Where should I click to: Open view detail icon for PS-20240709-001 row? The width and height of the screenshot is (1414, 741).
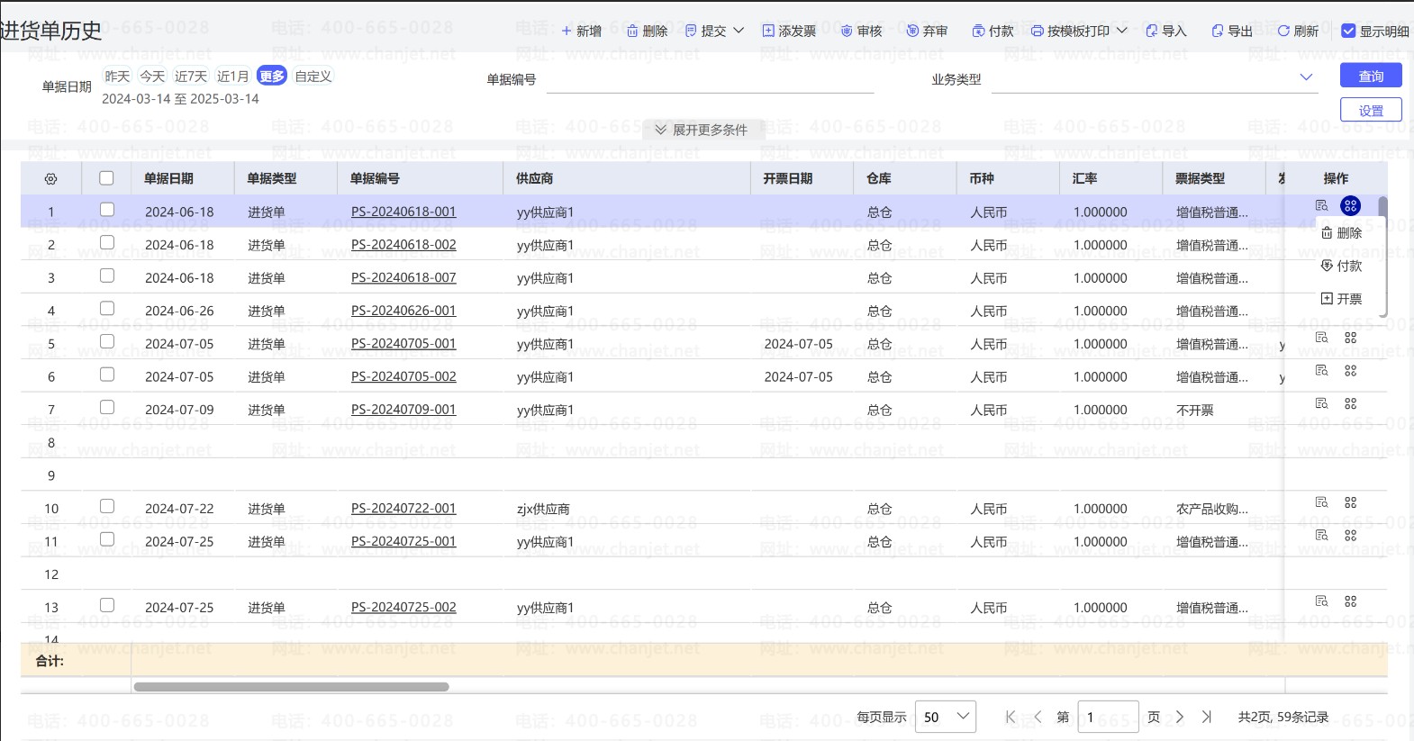[1321, 403]
